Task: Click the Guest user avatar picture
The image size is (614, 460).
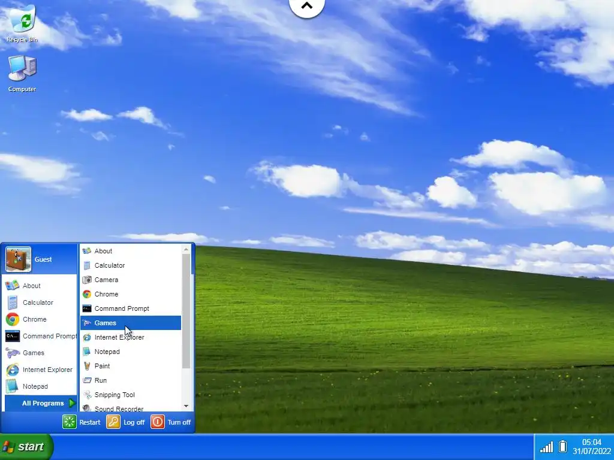Action: tap(19, 259)
